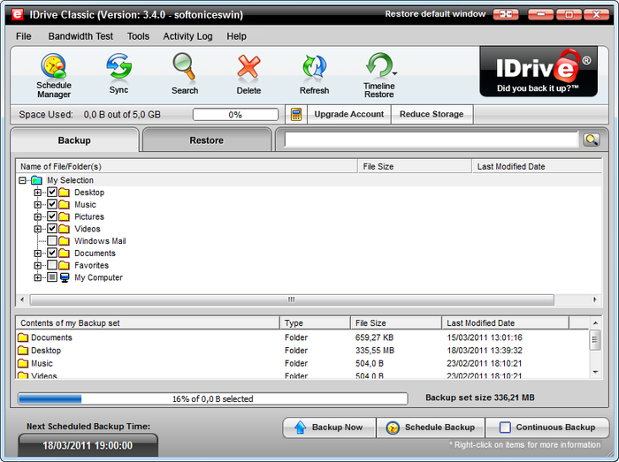
Task: Uncheck the Music folder checkbox
Action: 52,204
